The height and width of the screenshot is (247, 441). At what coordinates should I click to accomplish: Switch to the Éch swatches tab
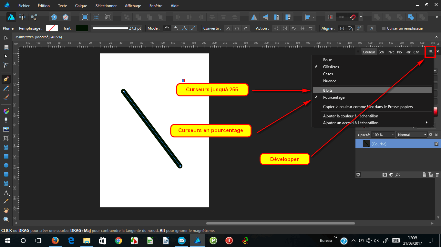(381, 52)
